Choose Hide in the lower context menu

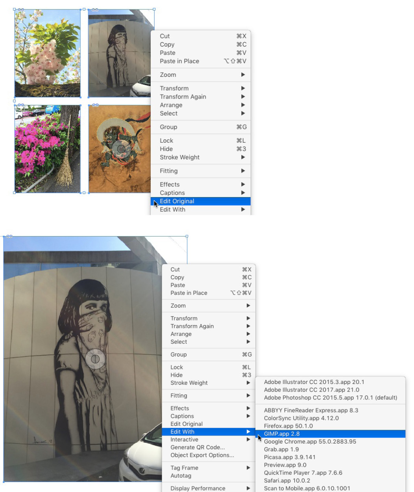[209, 375]
